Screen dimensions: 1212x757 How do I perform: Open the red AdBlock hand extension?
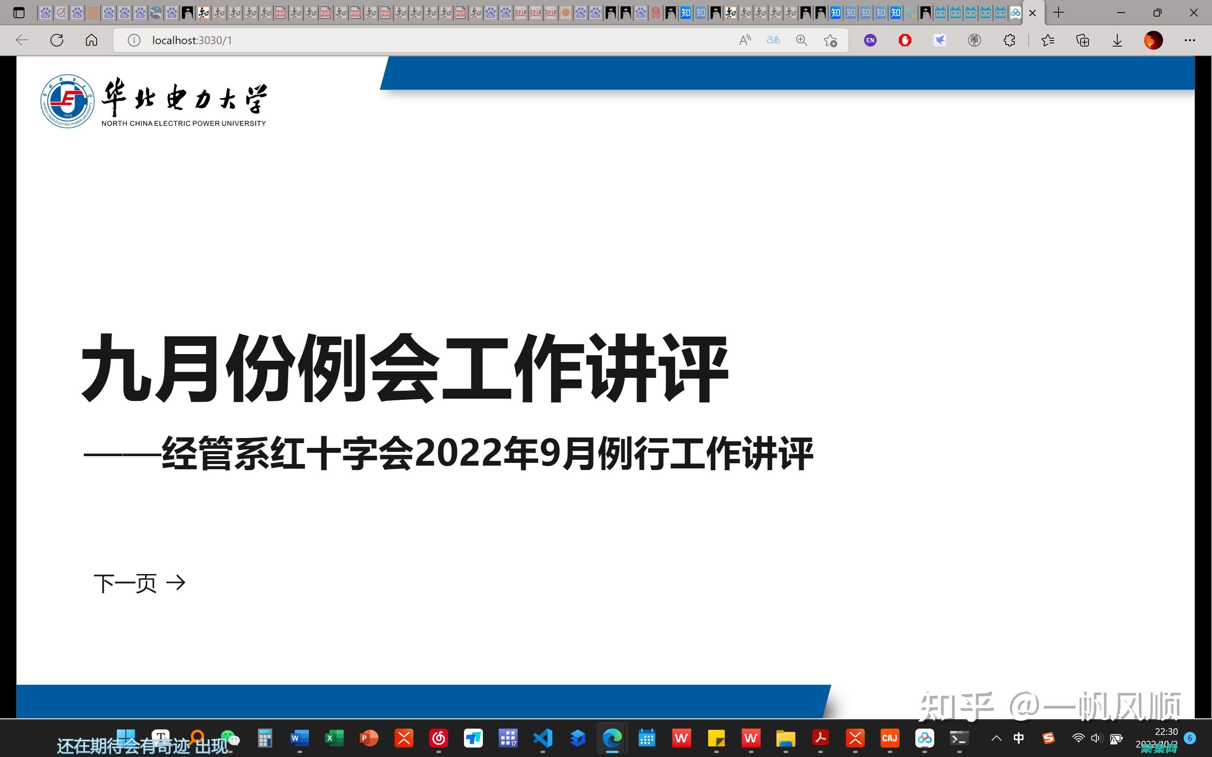[x=905, y=40]
